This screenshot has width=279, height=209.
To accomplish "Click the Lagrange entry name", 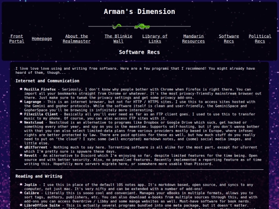I will coord(33,102).
